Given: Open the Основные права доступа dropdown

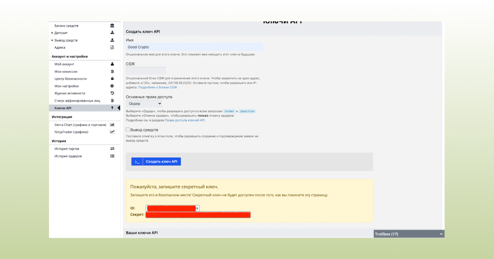Looking at the screenshot, I should [x=144, y=104].
